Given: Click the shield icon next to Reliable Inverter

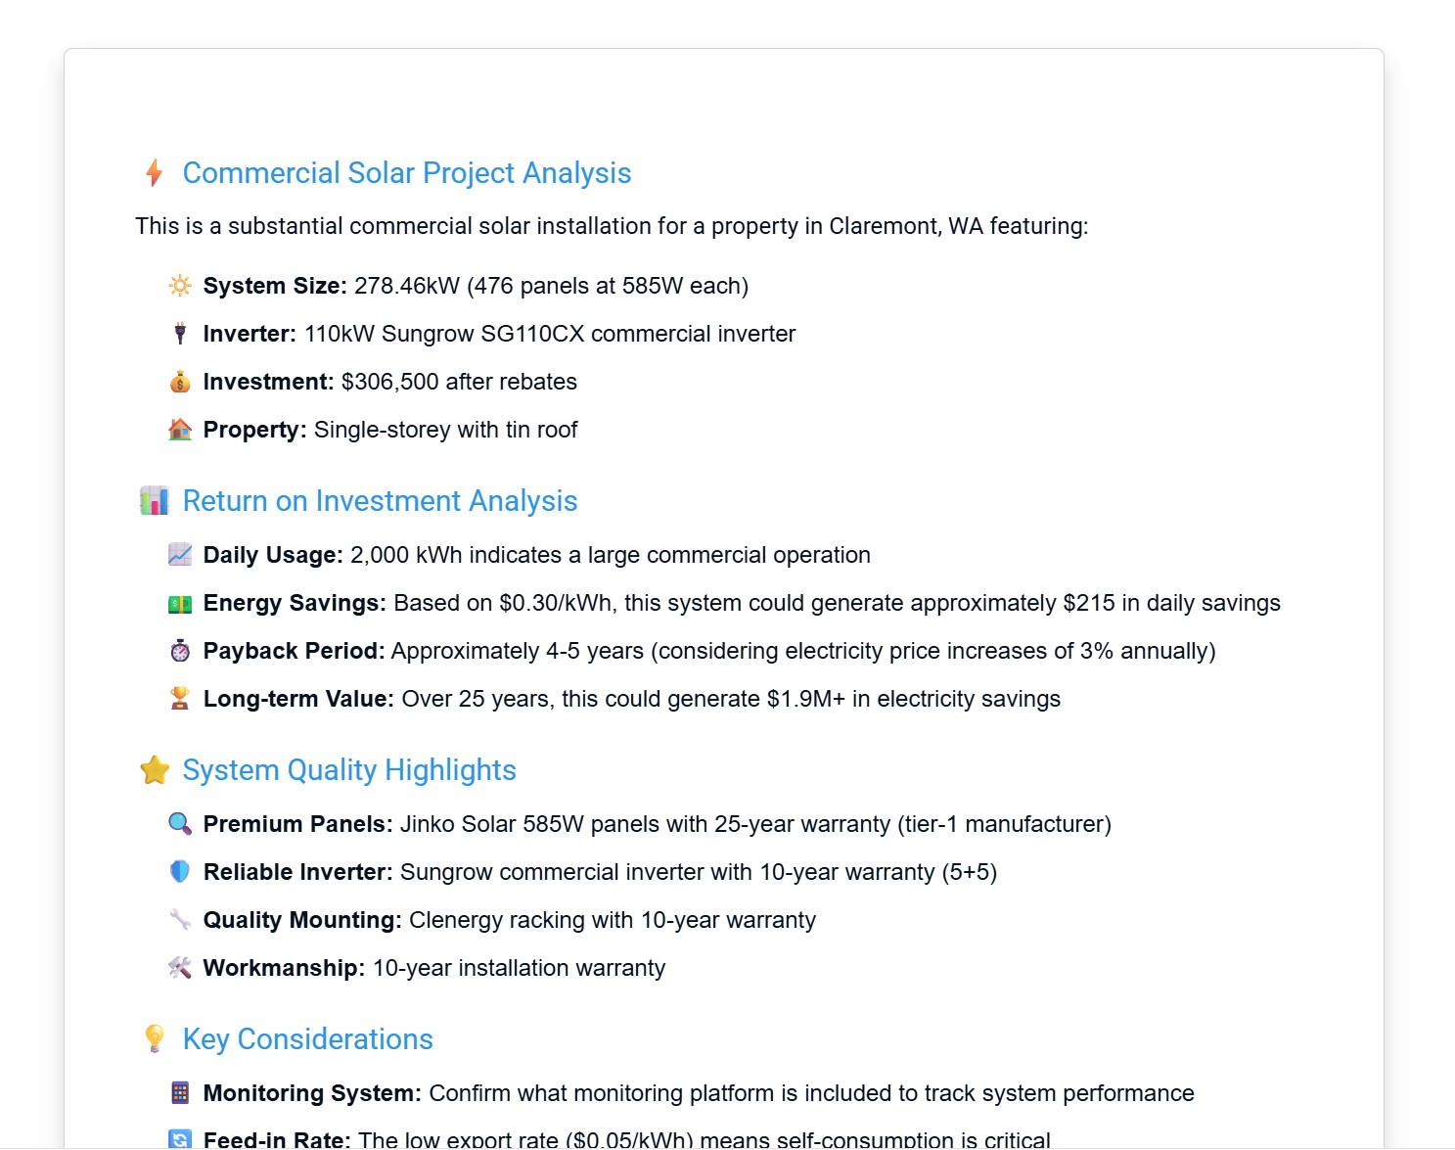Looking at the screenshot, I should click(180, 872).
